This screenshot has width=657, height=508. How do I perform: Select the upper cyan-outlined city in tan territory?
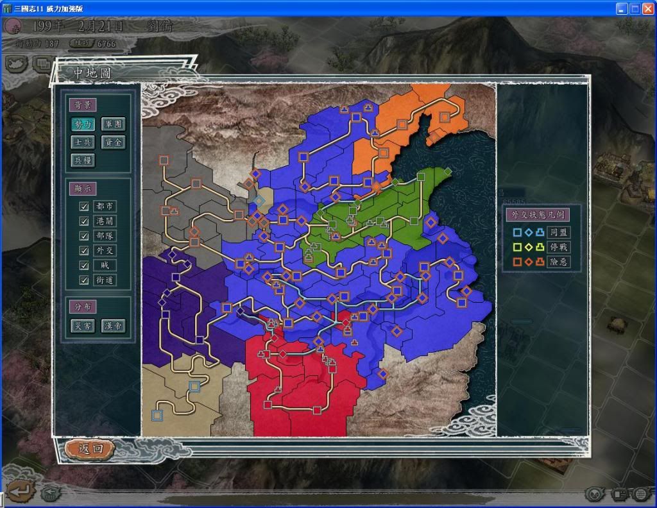pyautogui.click(x=194, y=386)
